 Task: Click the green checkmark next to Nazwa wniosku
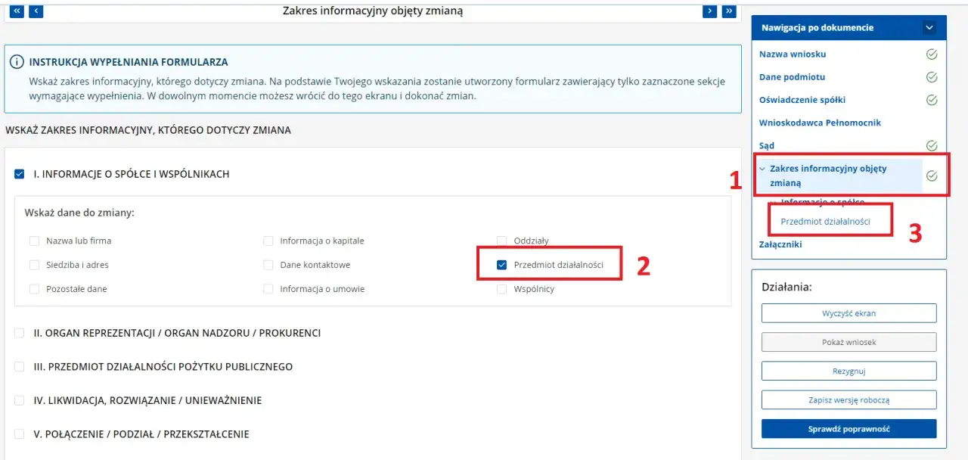coord(932,55)
